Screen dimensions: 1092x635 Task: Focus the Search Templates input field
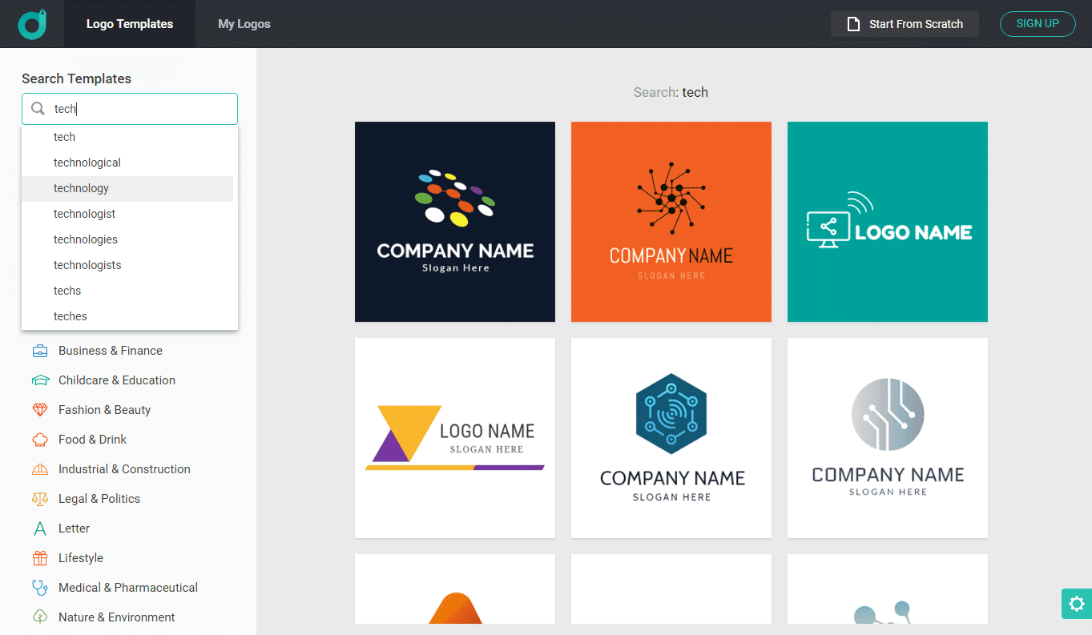(130, 109)
